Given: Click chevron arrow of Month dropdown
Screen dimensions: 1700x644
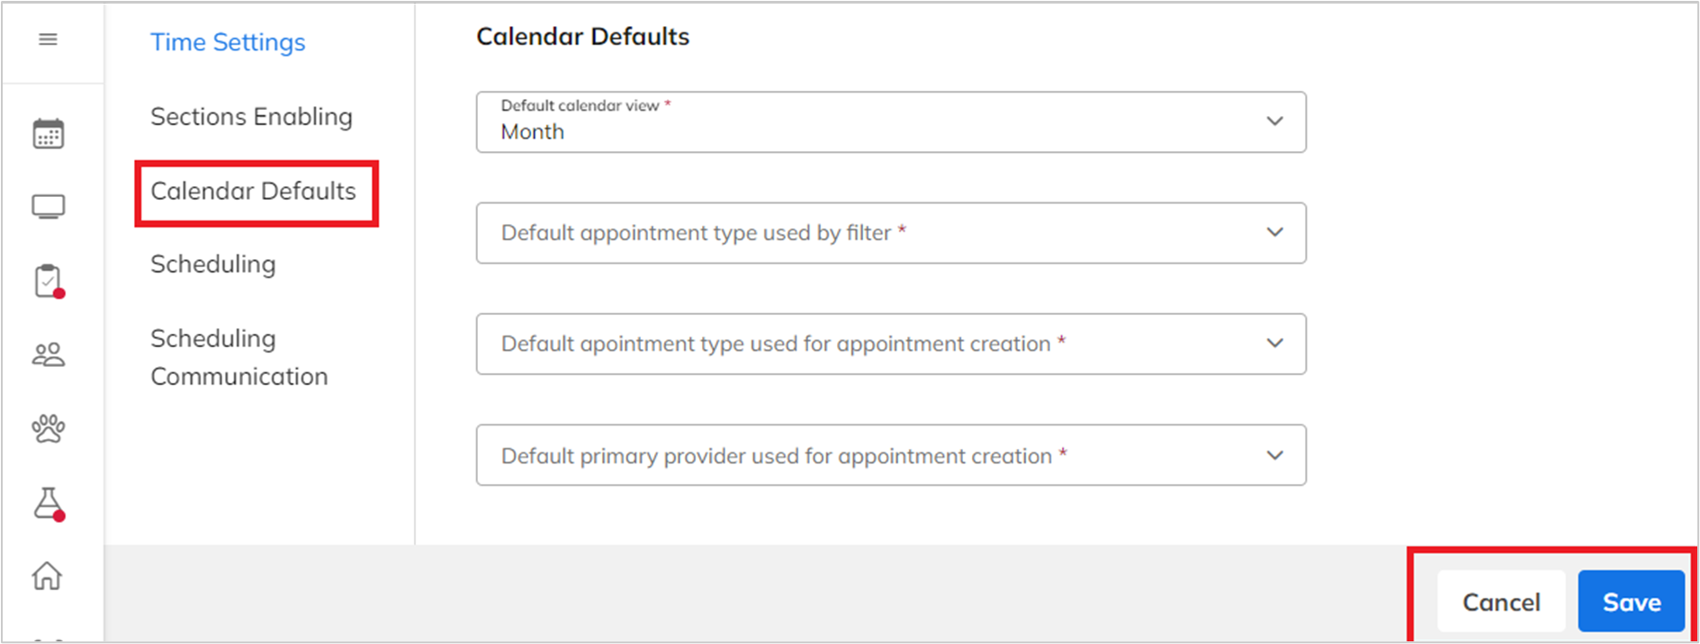Looking at the screenshot, I should coord(1275,121).
